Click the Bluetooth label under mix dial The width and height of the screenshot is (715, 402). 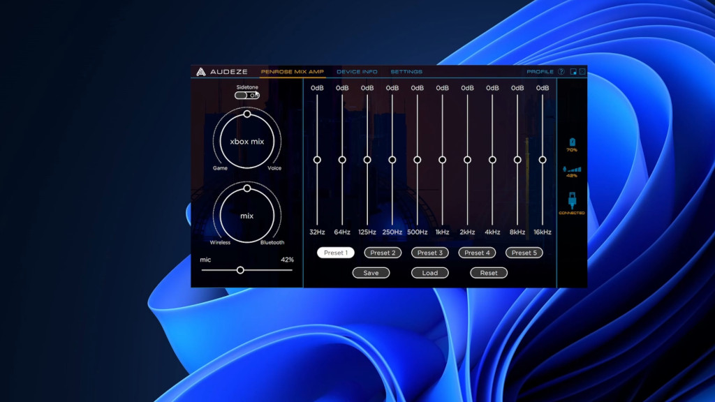272,242
